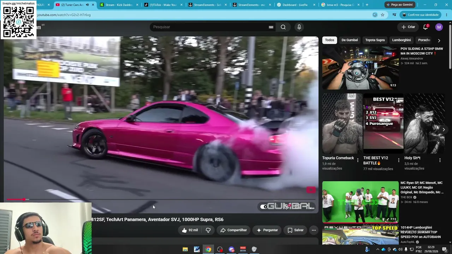Viewport: 452px width, 254px height.
Task: Open the system volume icon in tray
Action: [400, 249]
